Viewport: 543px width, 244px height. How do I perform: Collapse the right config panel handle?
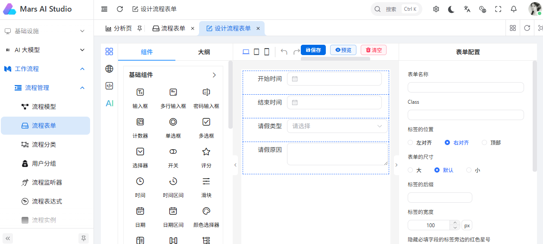point(396,165)
